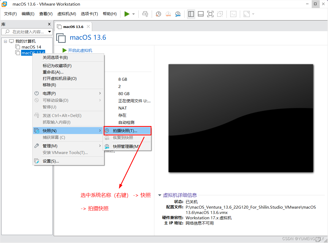328x243 pixels.
Task: Click the full screen mode toolbar icon
Action: click(210, 14)
